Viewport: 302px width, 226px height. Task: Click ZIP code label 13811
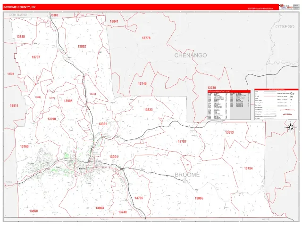click(x=14, y=105)
